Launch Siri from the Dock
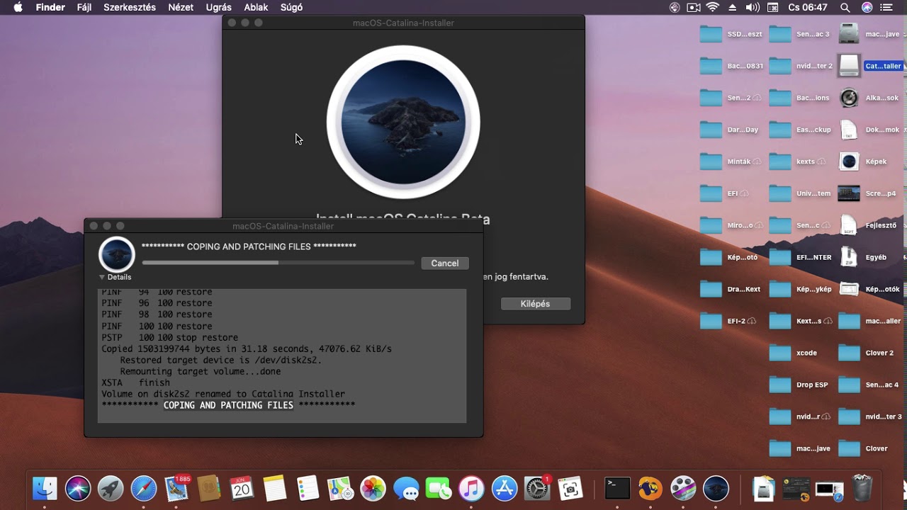 [x=78, y=488]
